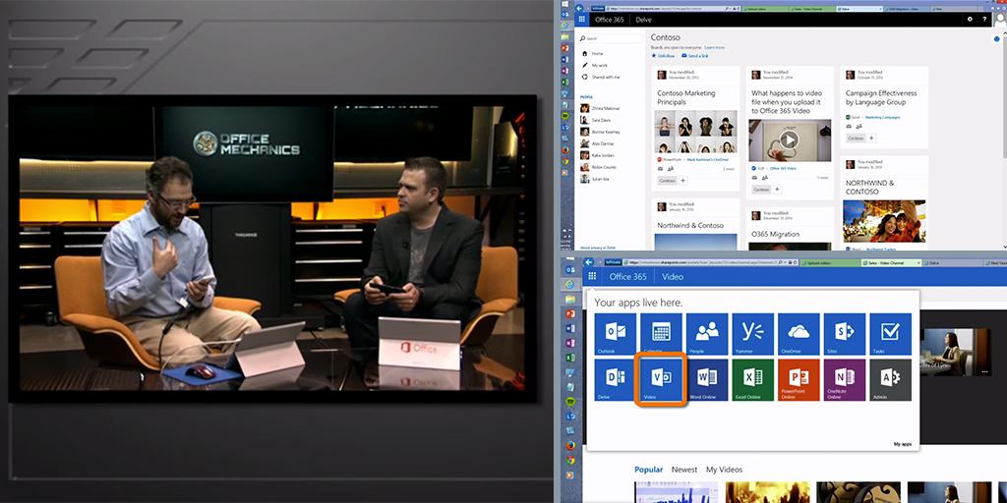This screenshot has width=1007, height=503.
Task: Open My work in Delve sidebar
Action: coord(599,65)
